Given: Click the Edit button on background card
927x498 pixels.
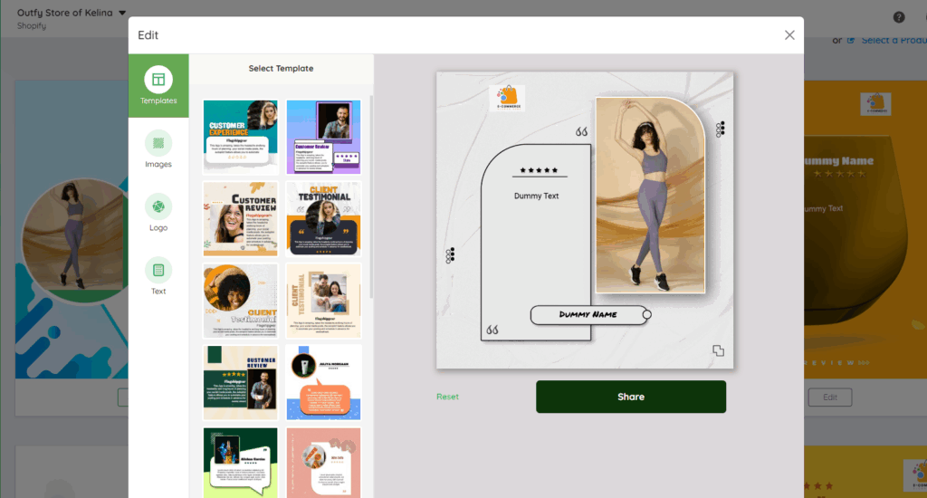Looking at the screenshot, I should [829, 397].
